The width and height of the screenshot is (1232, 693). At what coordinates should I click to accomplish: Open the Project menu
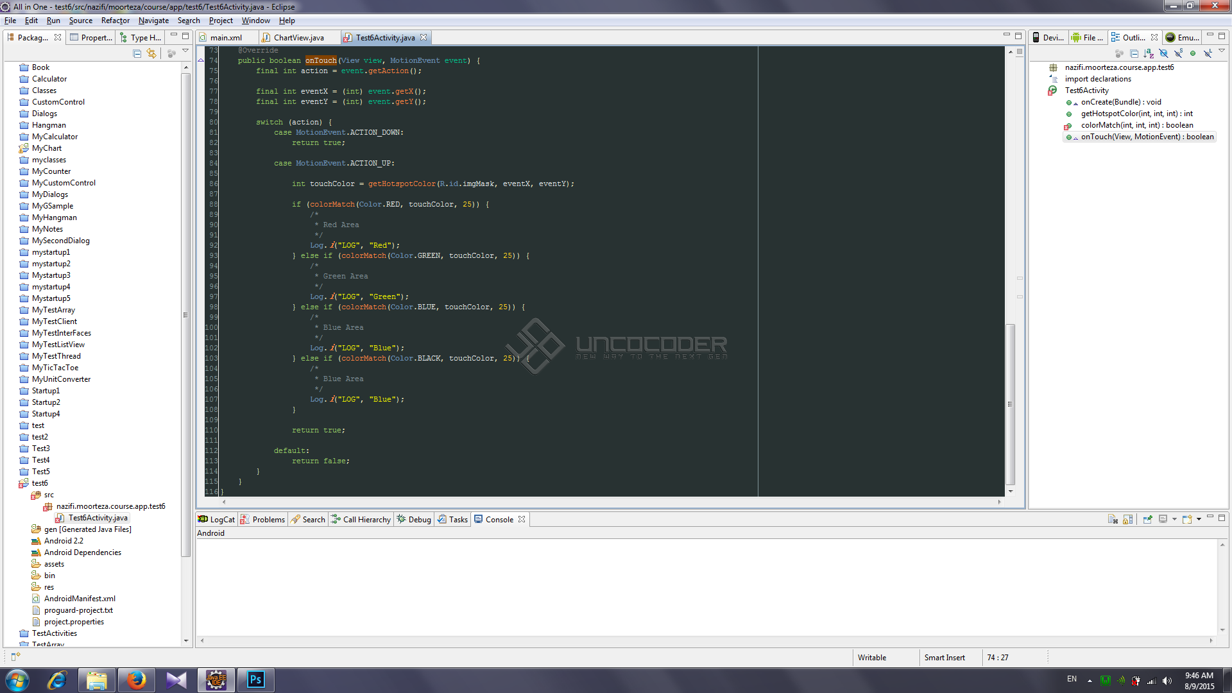click(221, 21)
